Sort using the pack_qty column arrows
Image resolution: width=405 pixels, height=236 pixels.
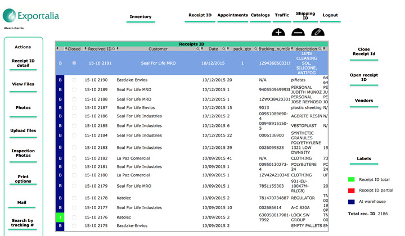pyautogui.click(x=227, y=49)
